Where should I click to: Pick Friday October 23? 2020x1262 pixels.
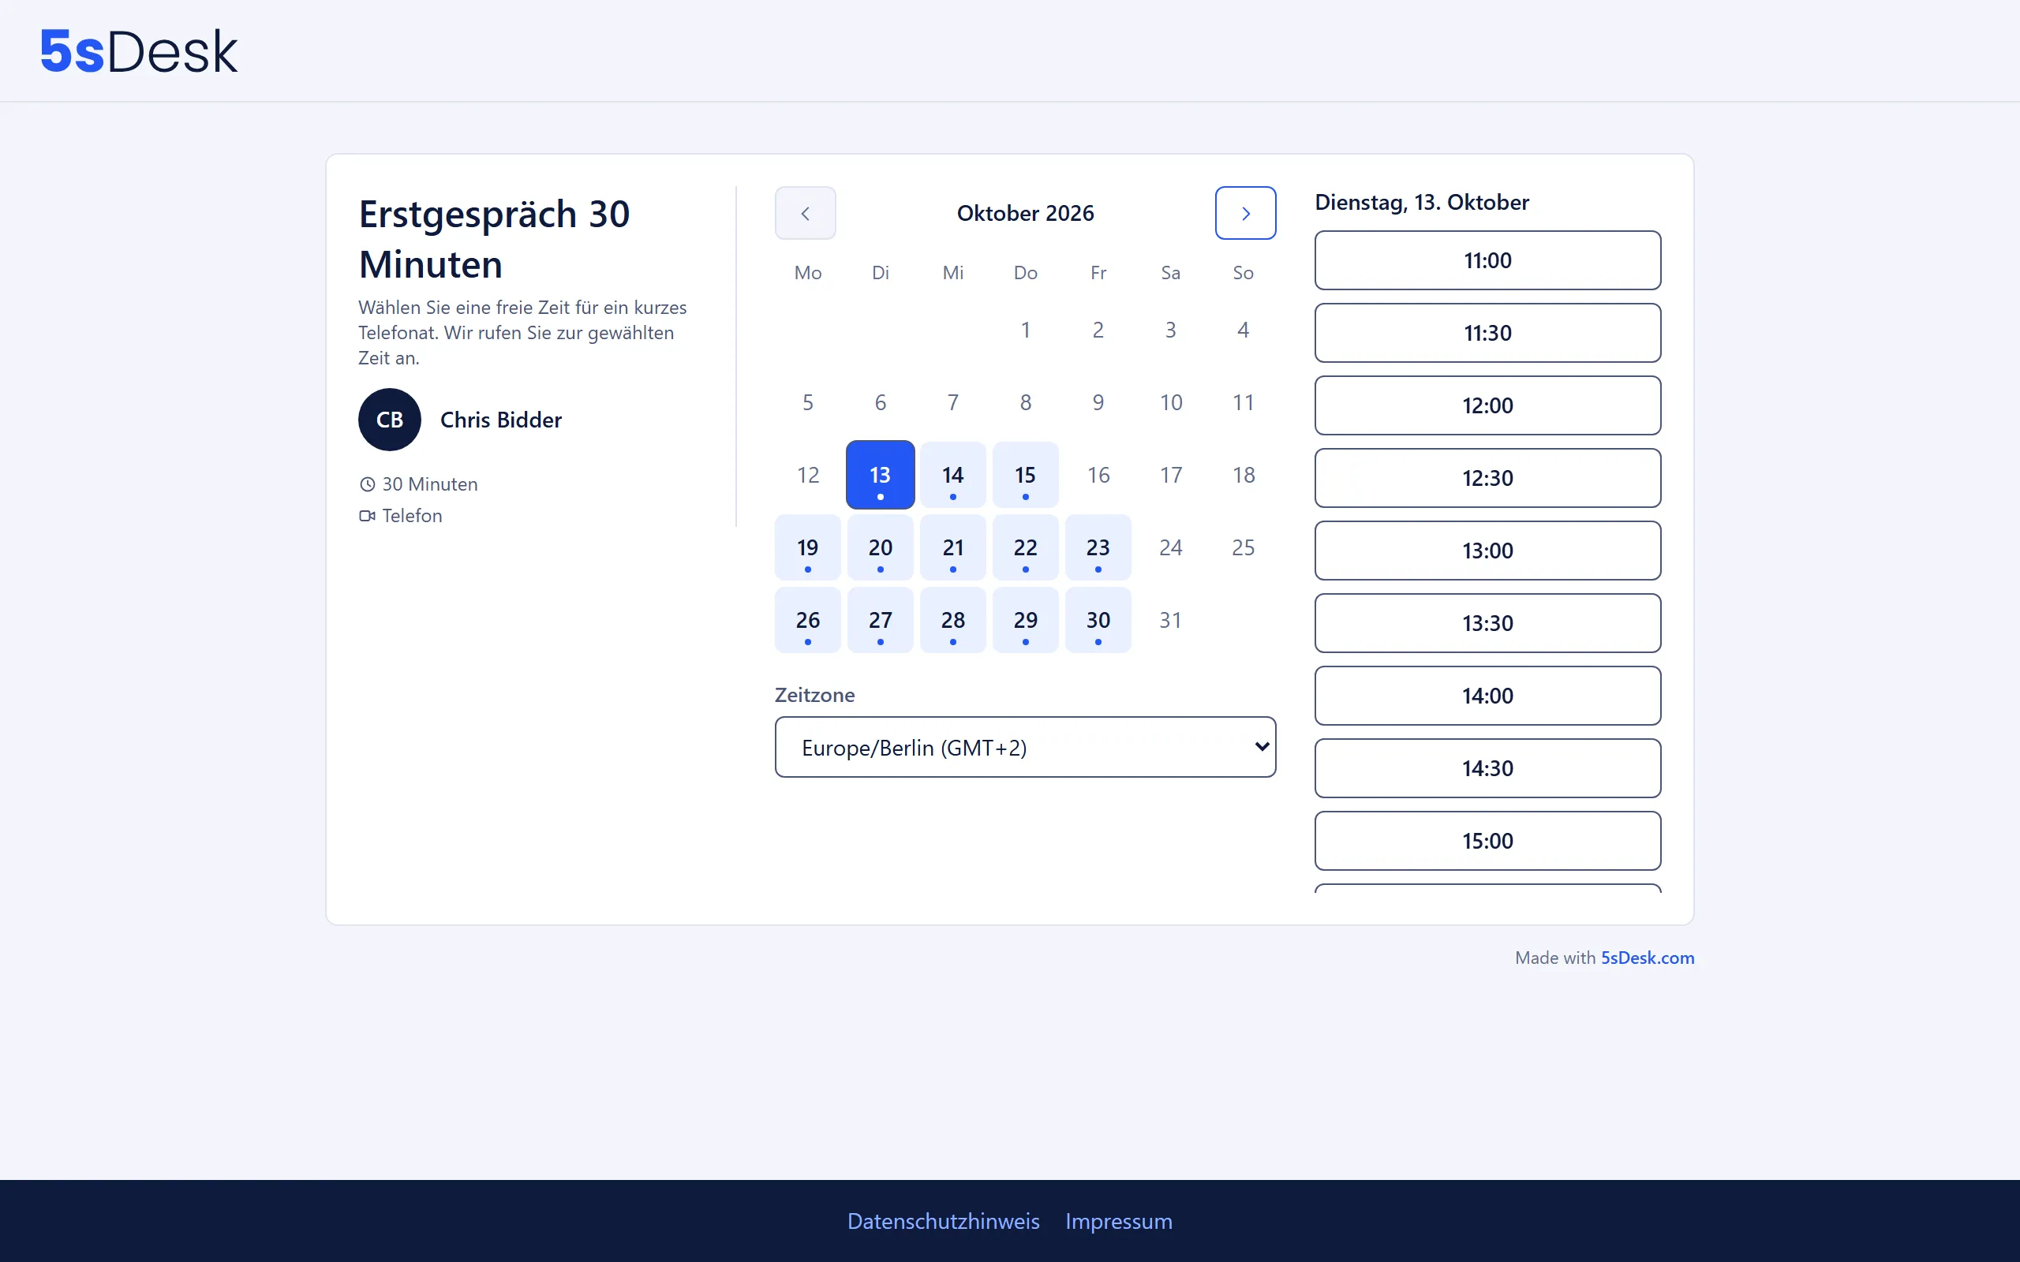click(1098, 547)
